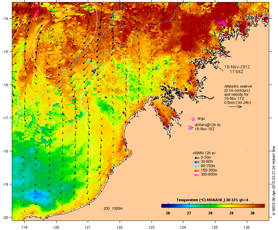Click the latitude axis label -15
278x230 pixels.
5,52
